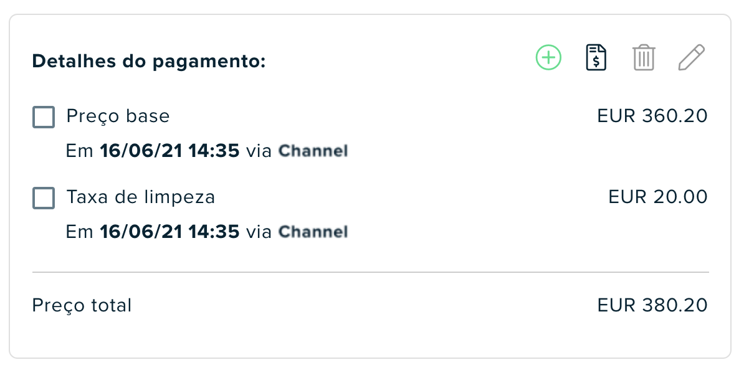
Task: Open the Channel link under Taxa de limpeza
Action: coord(313,232)
